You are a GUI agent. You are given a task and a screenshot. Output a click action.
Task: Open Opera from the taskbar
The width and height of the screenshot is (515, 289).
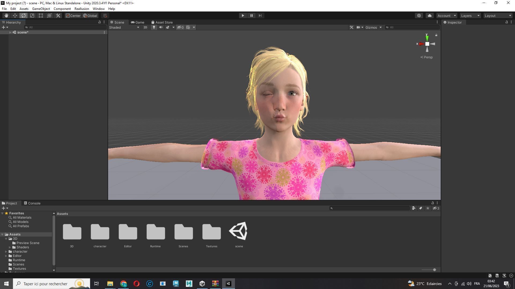click(x=137, y=284)
